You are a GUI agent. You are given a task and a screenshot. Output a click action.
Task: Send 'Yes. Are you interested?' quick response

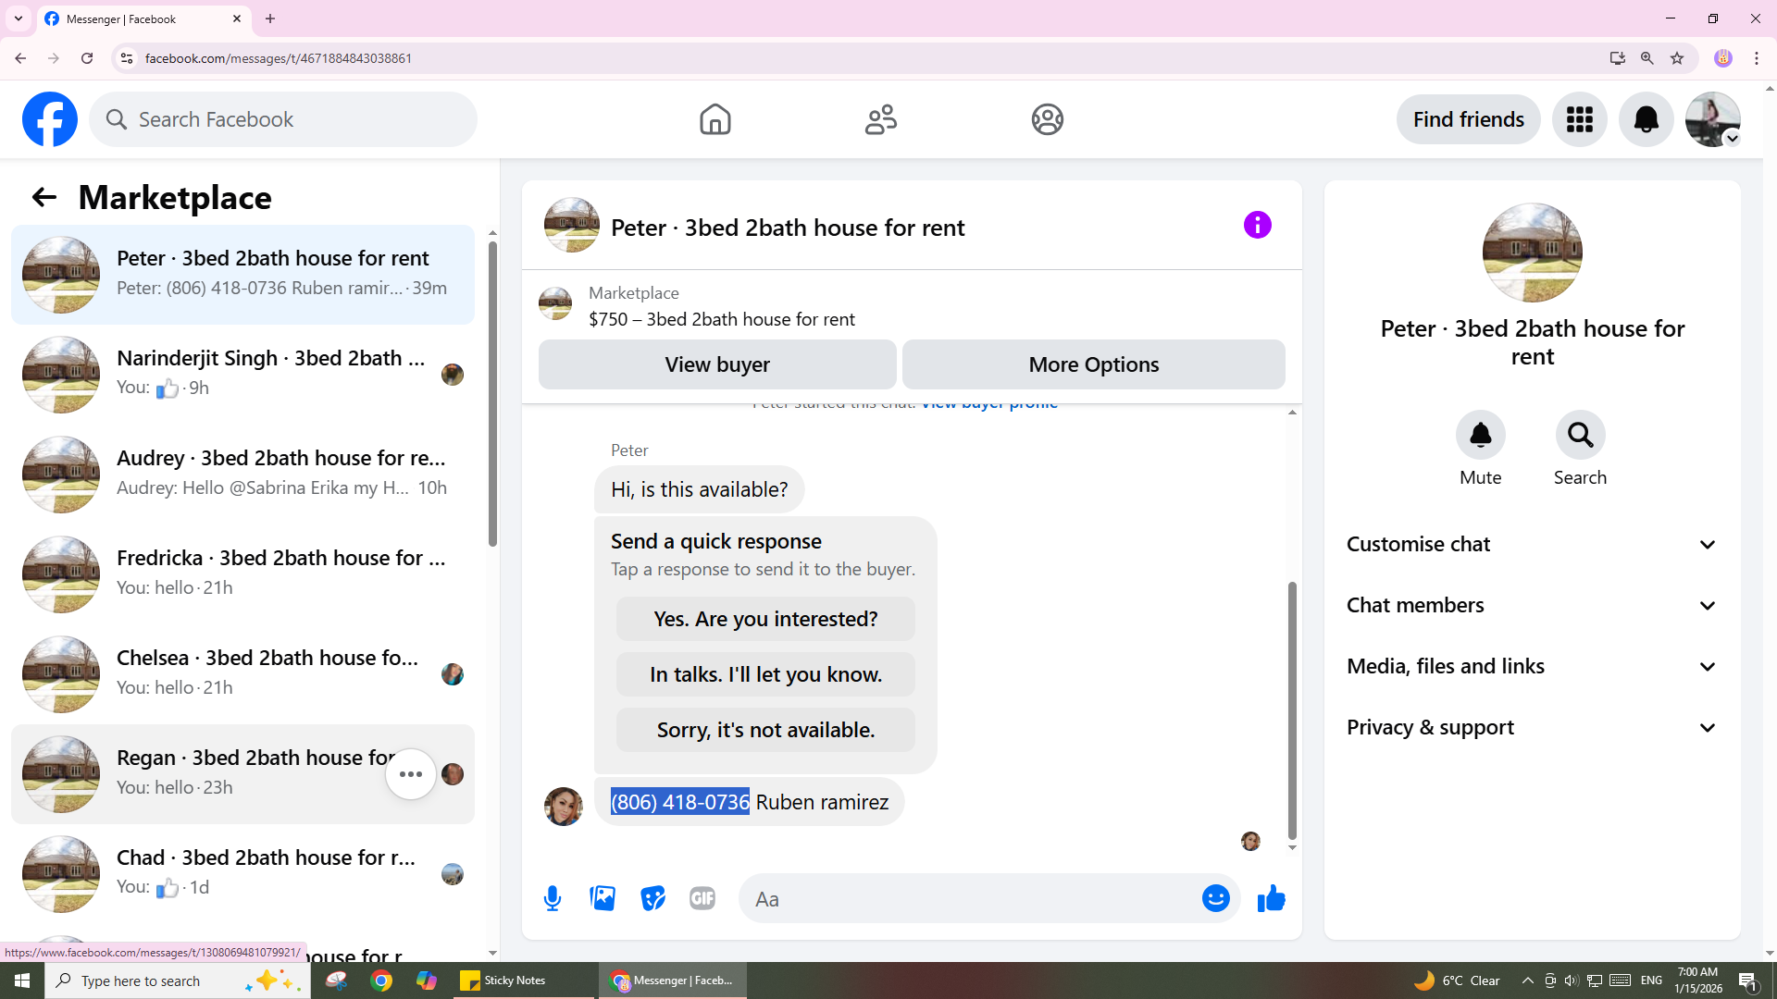(765, 619)
